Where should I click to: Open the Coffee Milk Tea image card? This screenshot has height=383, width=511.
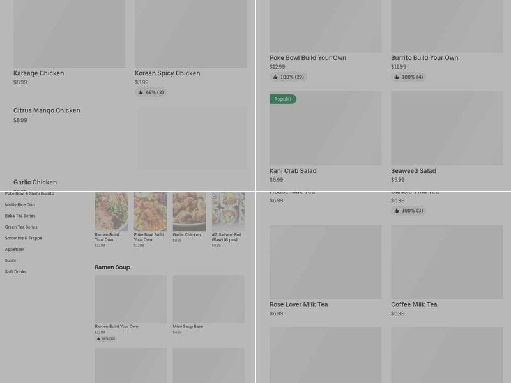pyautogui.click(x=446, y=262)
